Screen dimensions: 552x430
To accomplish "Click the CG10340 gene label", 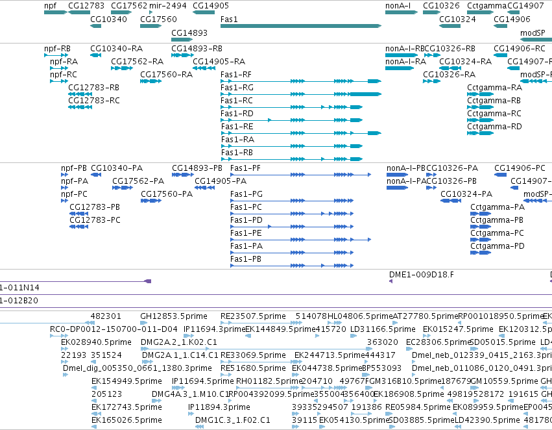I will (x=108, y=19).
